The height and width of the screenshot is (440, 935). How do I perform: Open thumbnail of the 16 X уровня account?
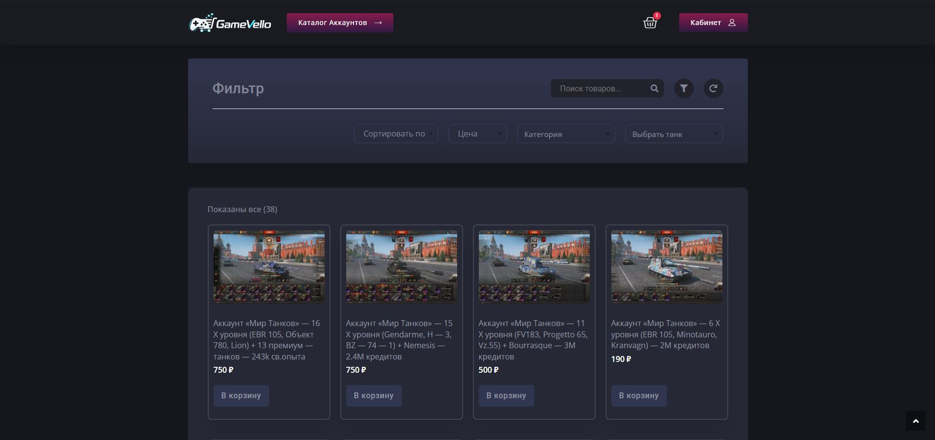269,267
